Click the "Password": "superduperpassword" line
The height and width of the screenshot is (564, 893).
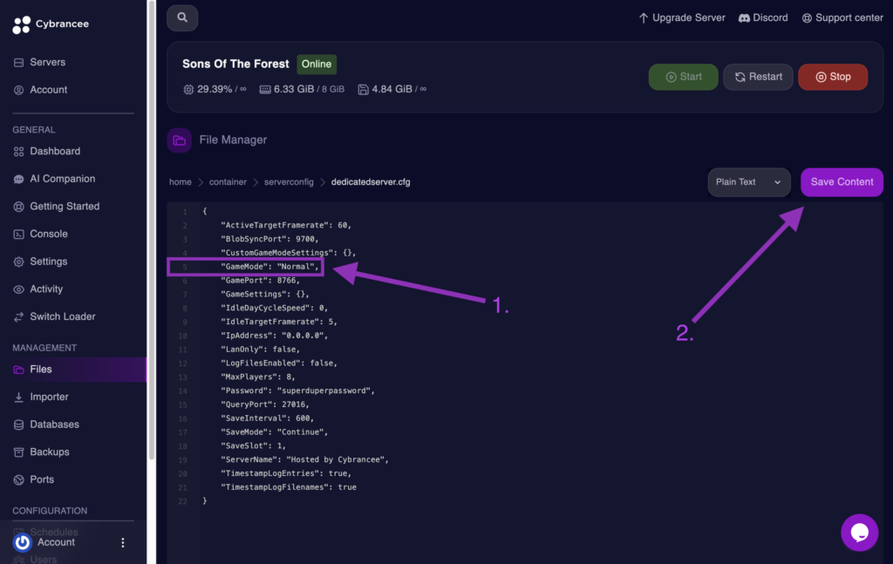coord(298,391)
